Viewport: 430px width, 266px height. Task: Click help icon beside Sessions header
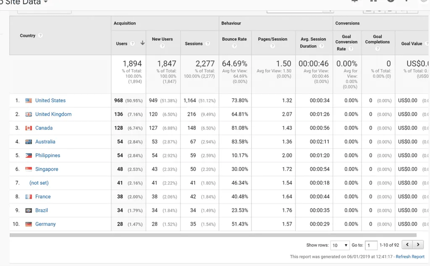(x=207, y=43)
